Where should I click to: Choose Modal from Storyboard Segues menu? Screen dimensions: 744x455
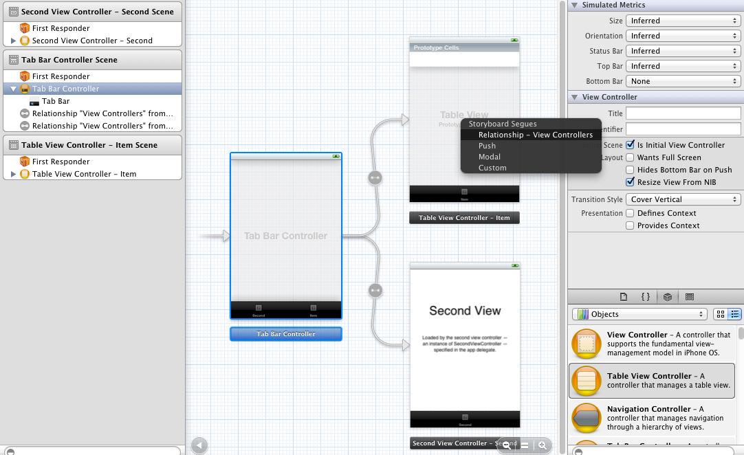click(x=490, y=157)
